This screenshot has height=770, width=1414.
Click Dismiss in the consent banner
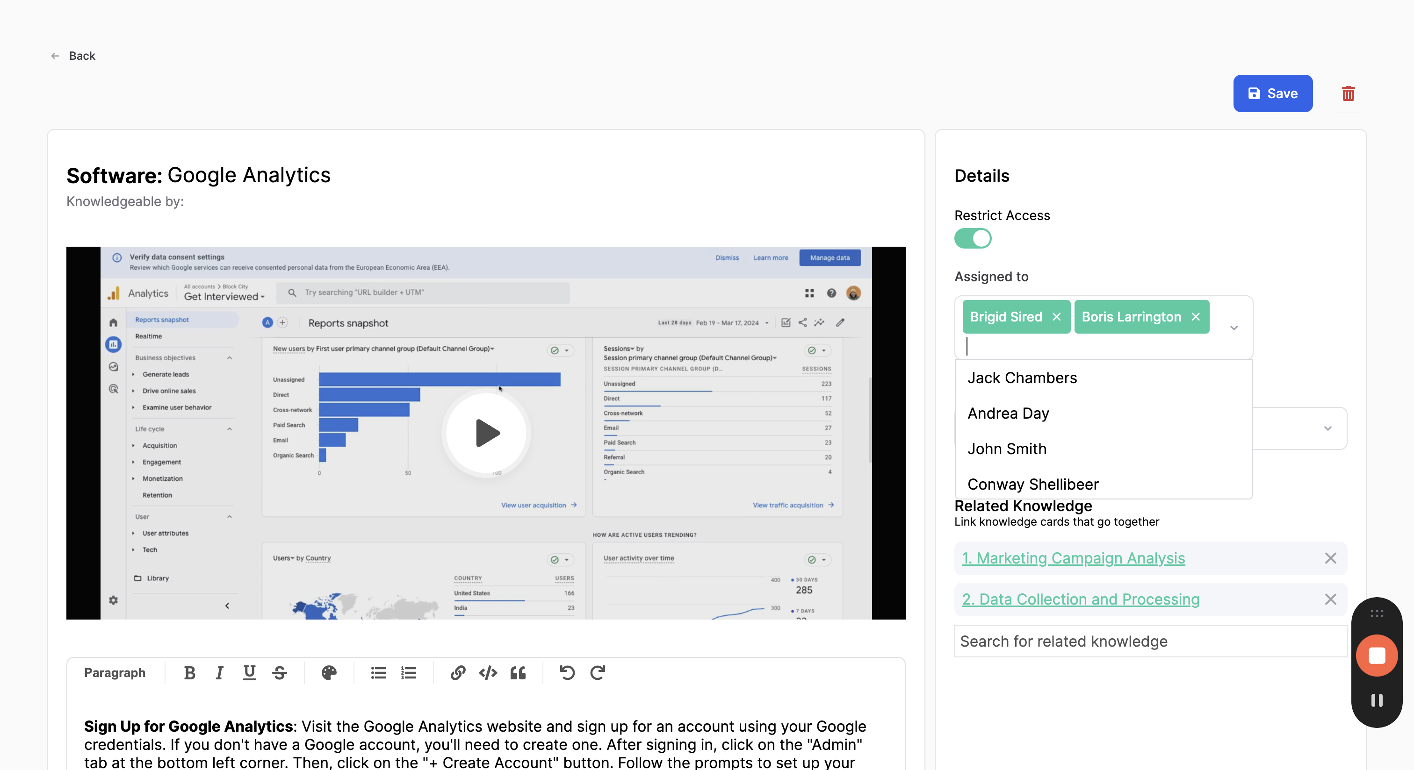pyautogui.click(x=727, y=258)
